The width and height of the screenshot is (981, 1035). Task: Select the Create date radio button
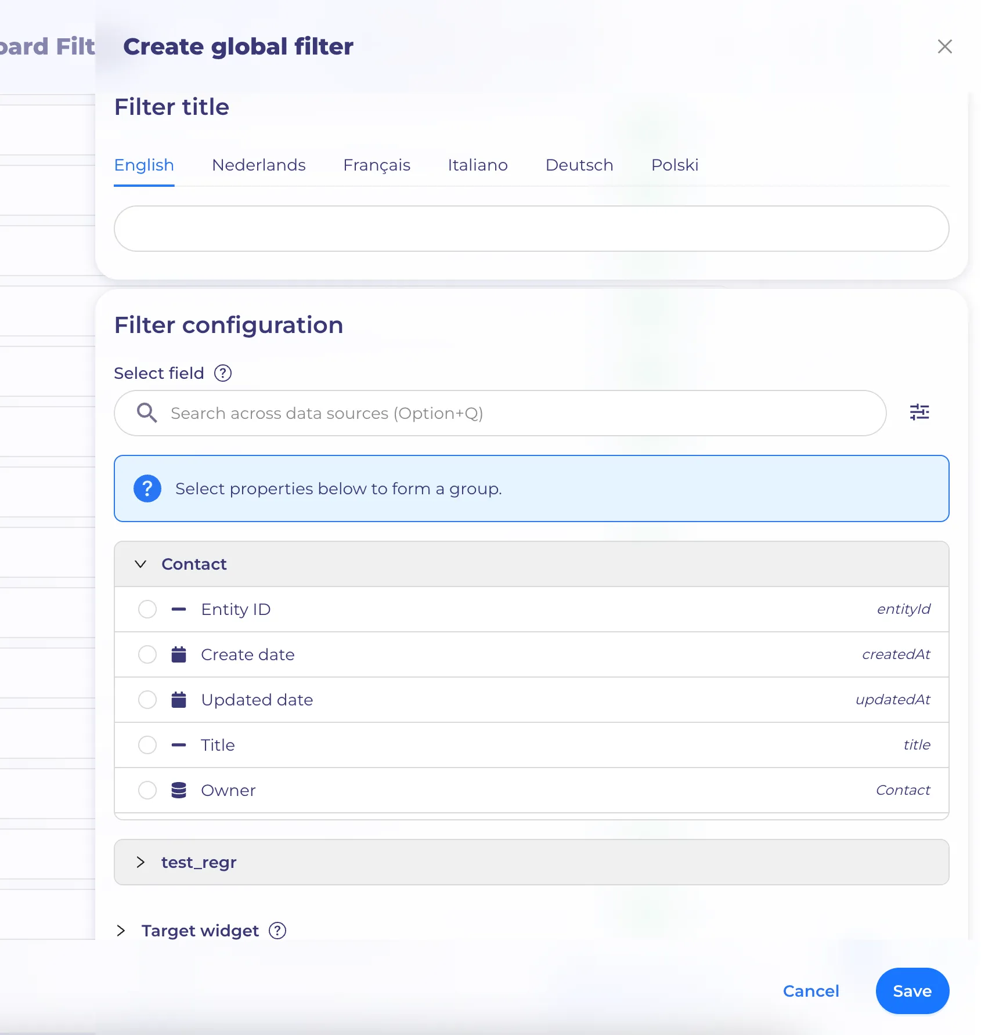pyautogui.click(x=147, y=654)
